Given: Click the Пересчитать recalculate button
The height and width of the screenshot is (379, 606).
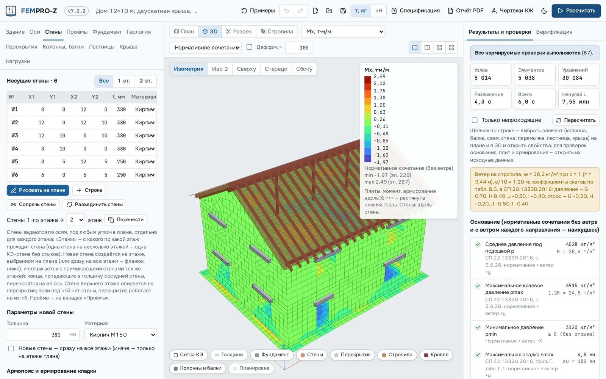Looking at the screenshot, I should 576,120.
